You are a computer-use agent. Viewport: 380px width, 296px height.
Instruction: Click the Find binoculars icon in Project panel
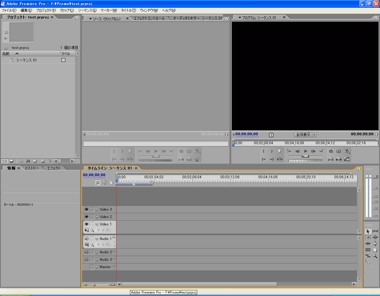pyautogui.click(x=28, y=161)
